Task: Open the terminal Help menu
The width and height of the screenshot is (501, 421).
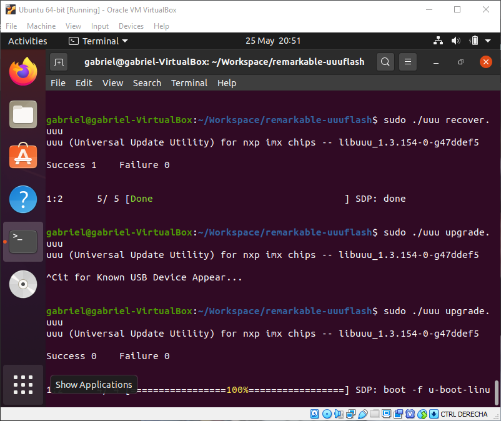Action: pos(227,83)
